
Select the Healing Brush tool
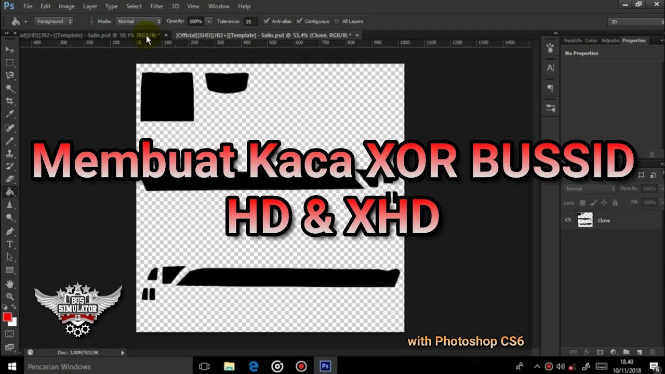(9, 127)
